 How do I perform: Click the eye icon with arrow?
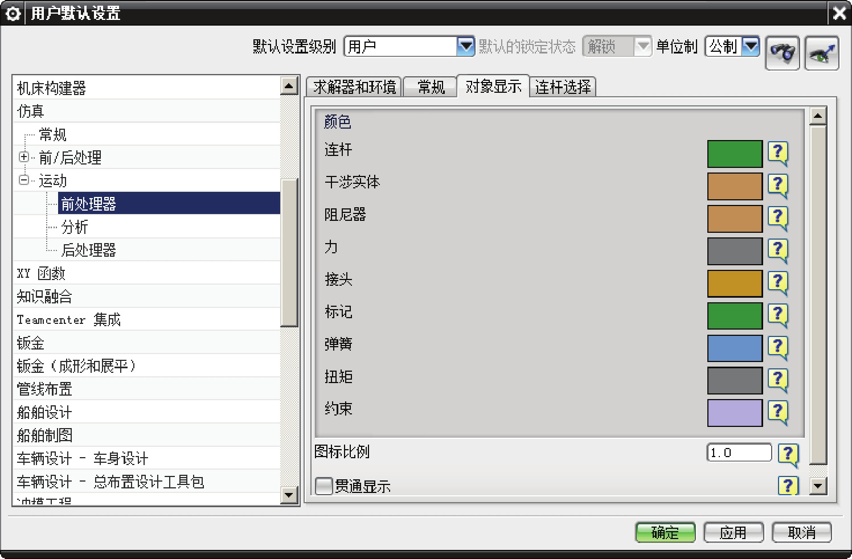coord(821,53)
